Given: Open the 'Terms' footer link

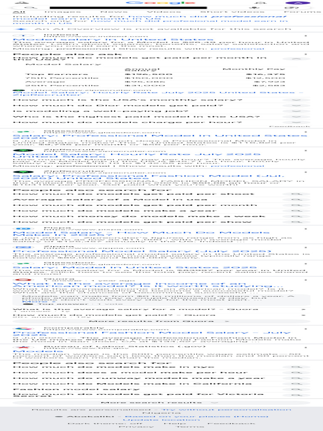Looking at the screenshot, I should (190, 427).
